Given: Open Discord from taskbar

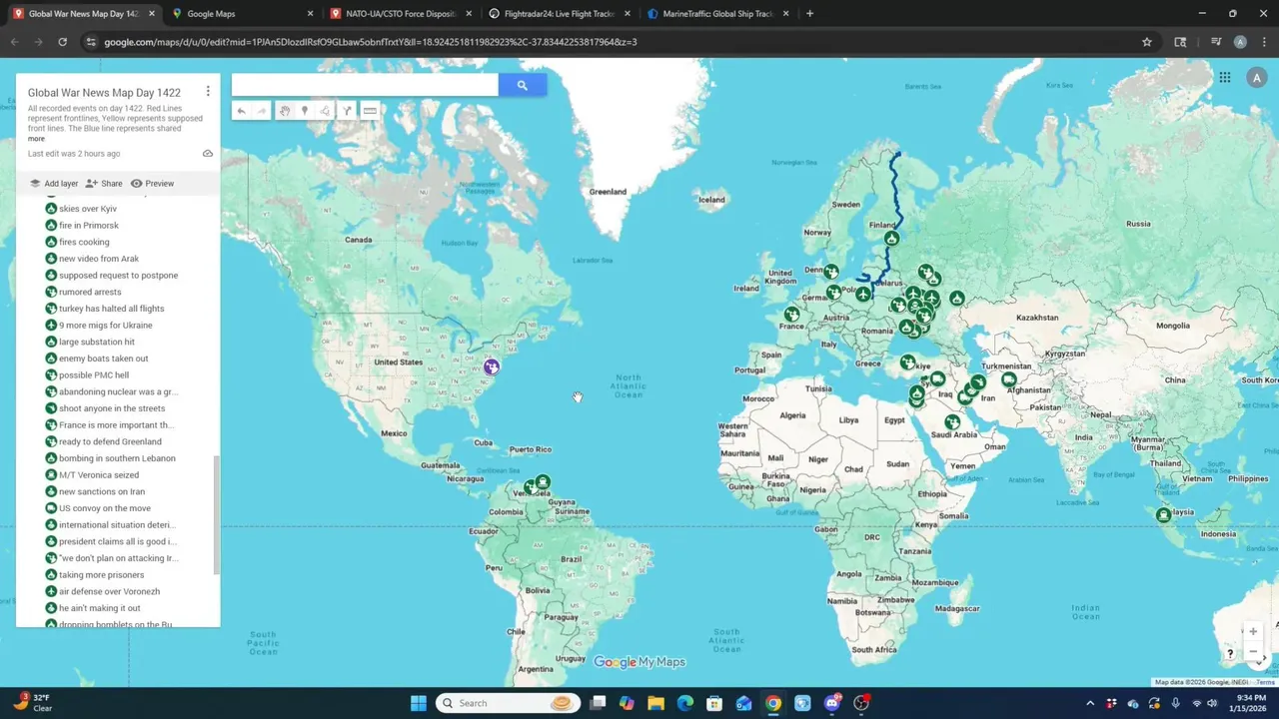Looking at the screenshot, I should 831,703.
